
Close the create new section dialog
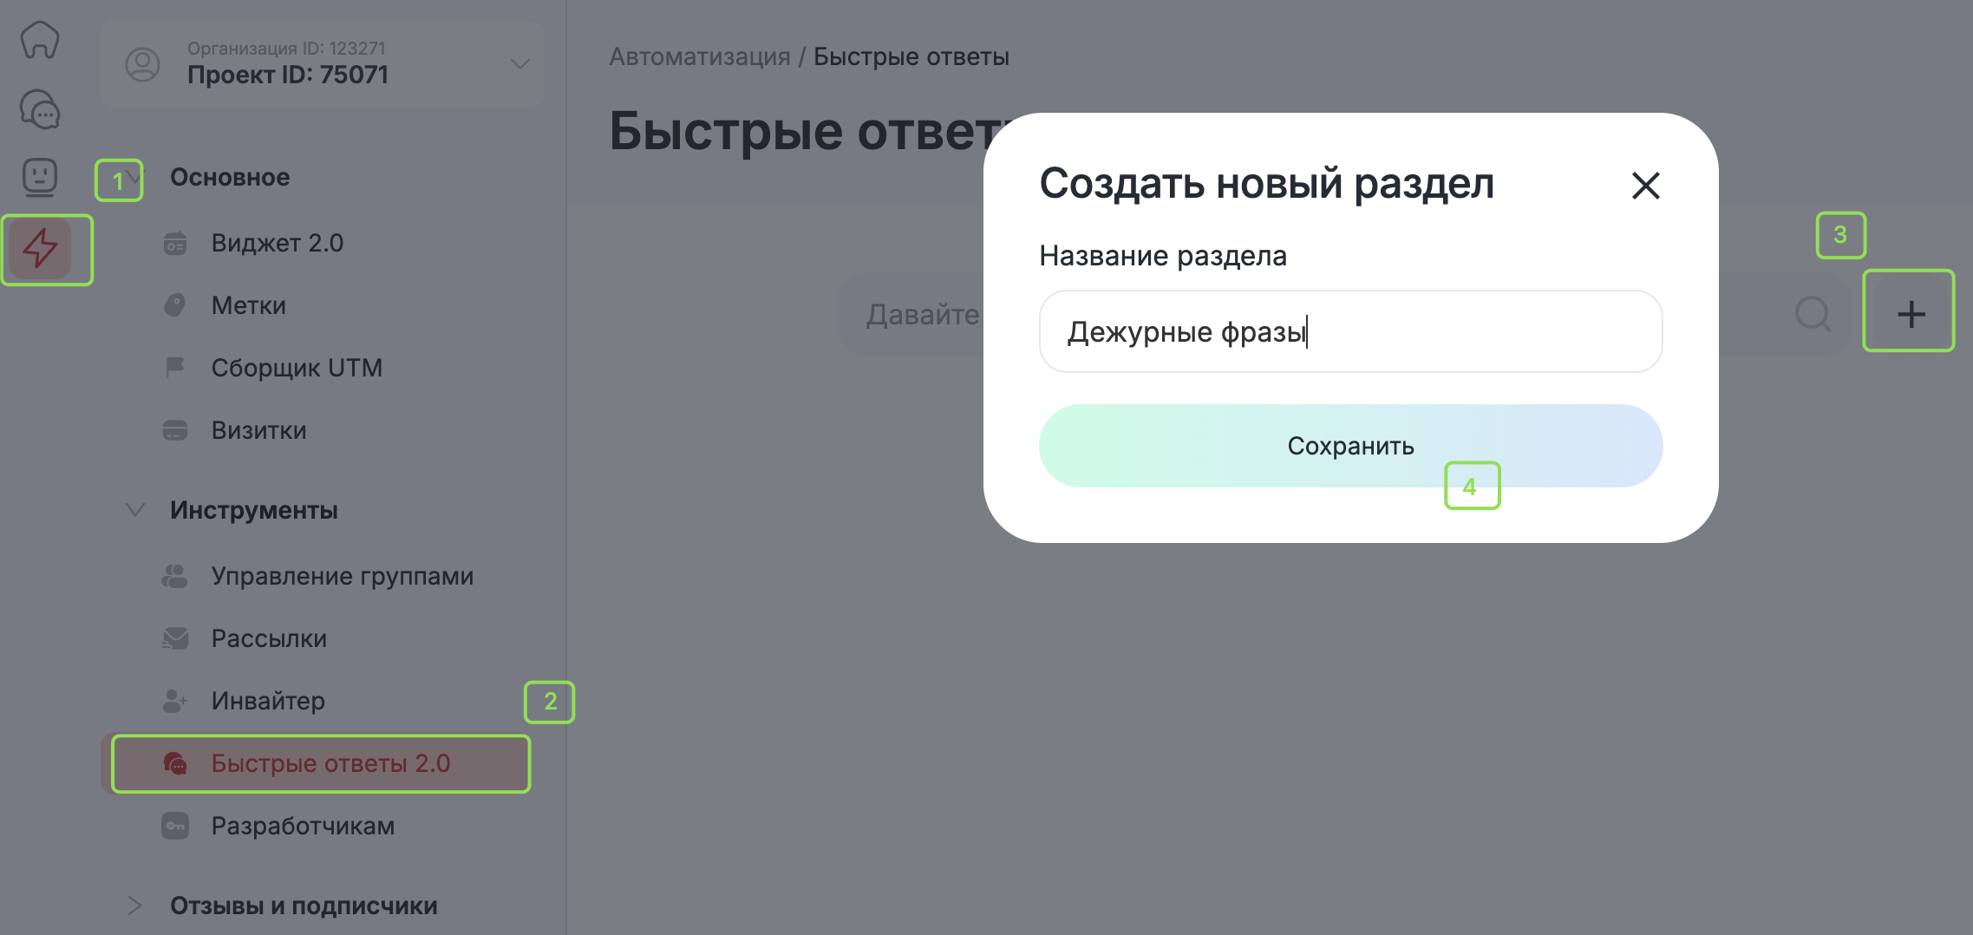(1645, 186)
